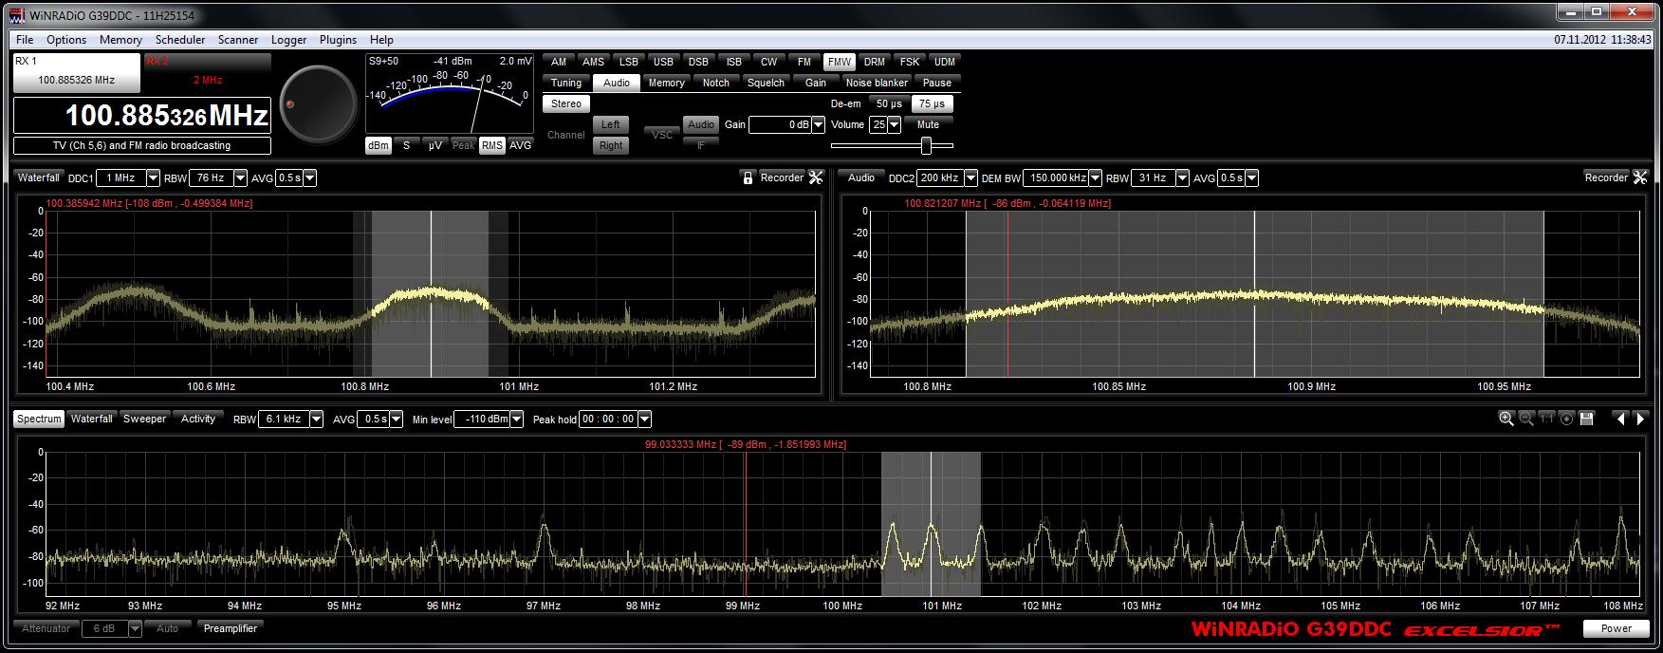The width and height of the screenshot is (1663, 653).
Task: Reset wide spectrum zoom to 1:1
Action: click(1546, 419)
